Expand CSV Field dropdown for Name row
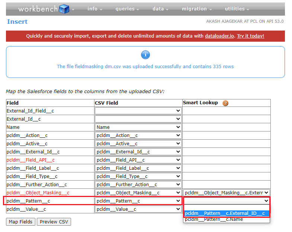This screenshot has height=232, width=292. tap(138, 127)
